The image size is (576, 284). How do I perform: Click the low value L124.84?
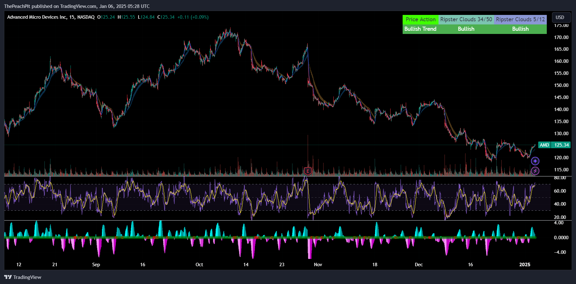tap(146, 17)
